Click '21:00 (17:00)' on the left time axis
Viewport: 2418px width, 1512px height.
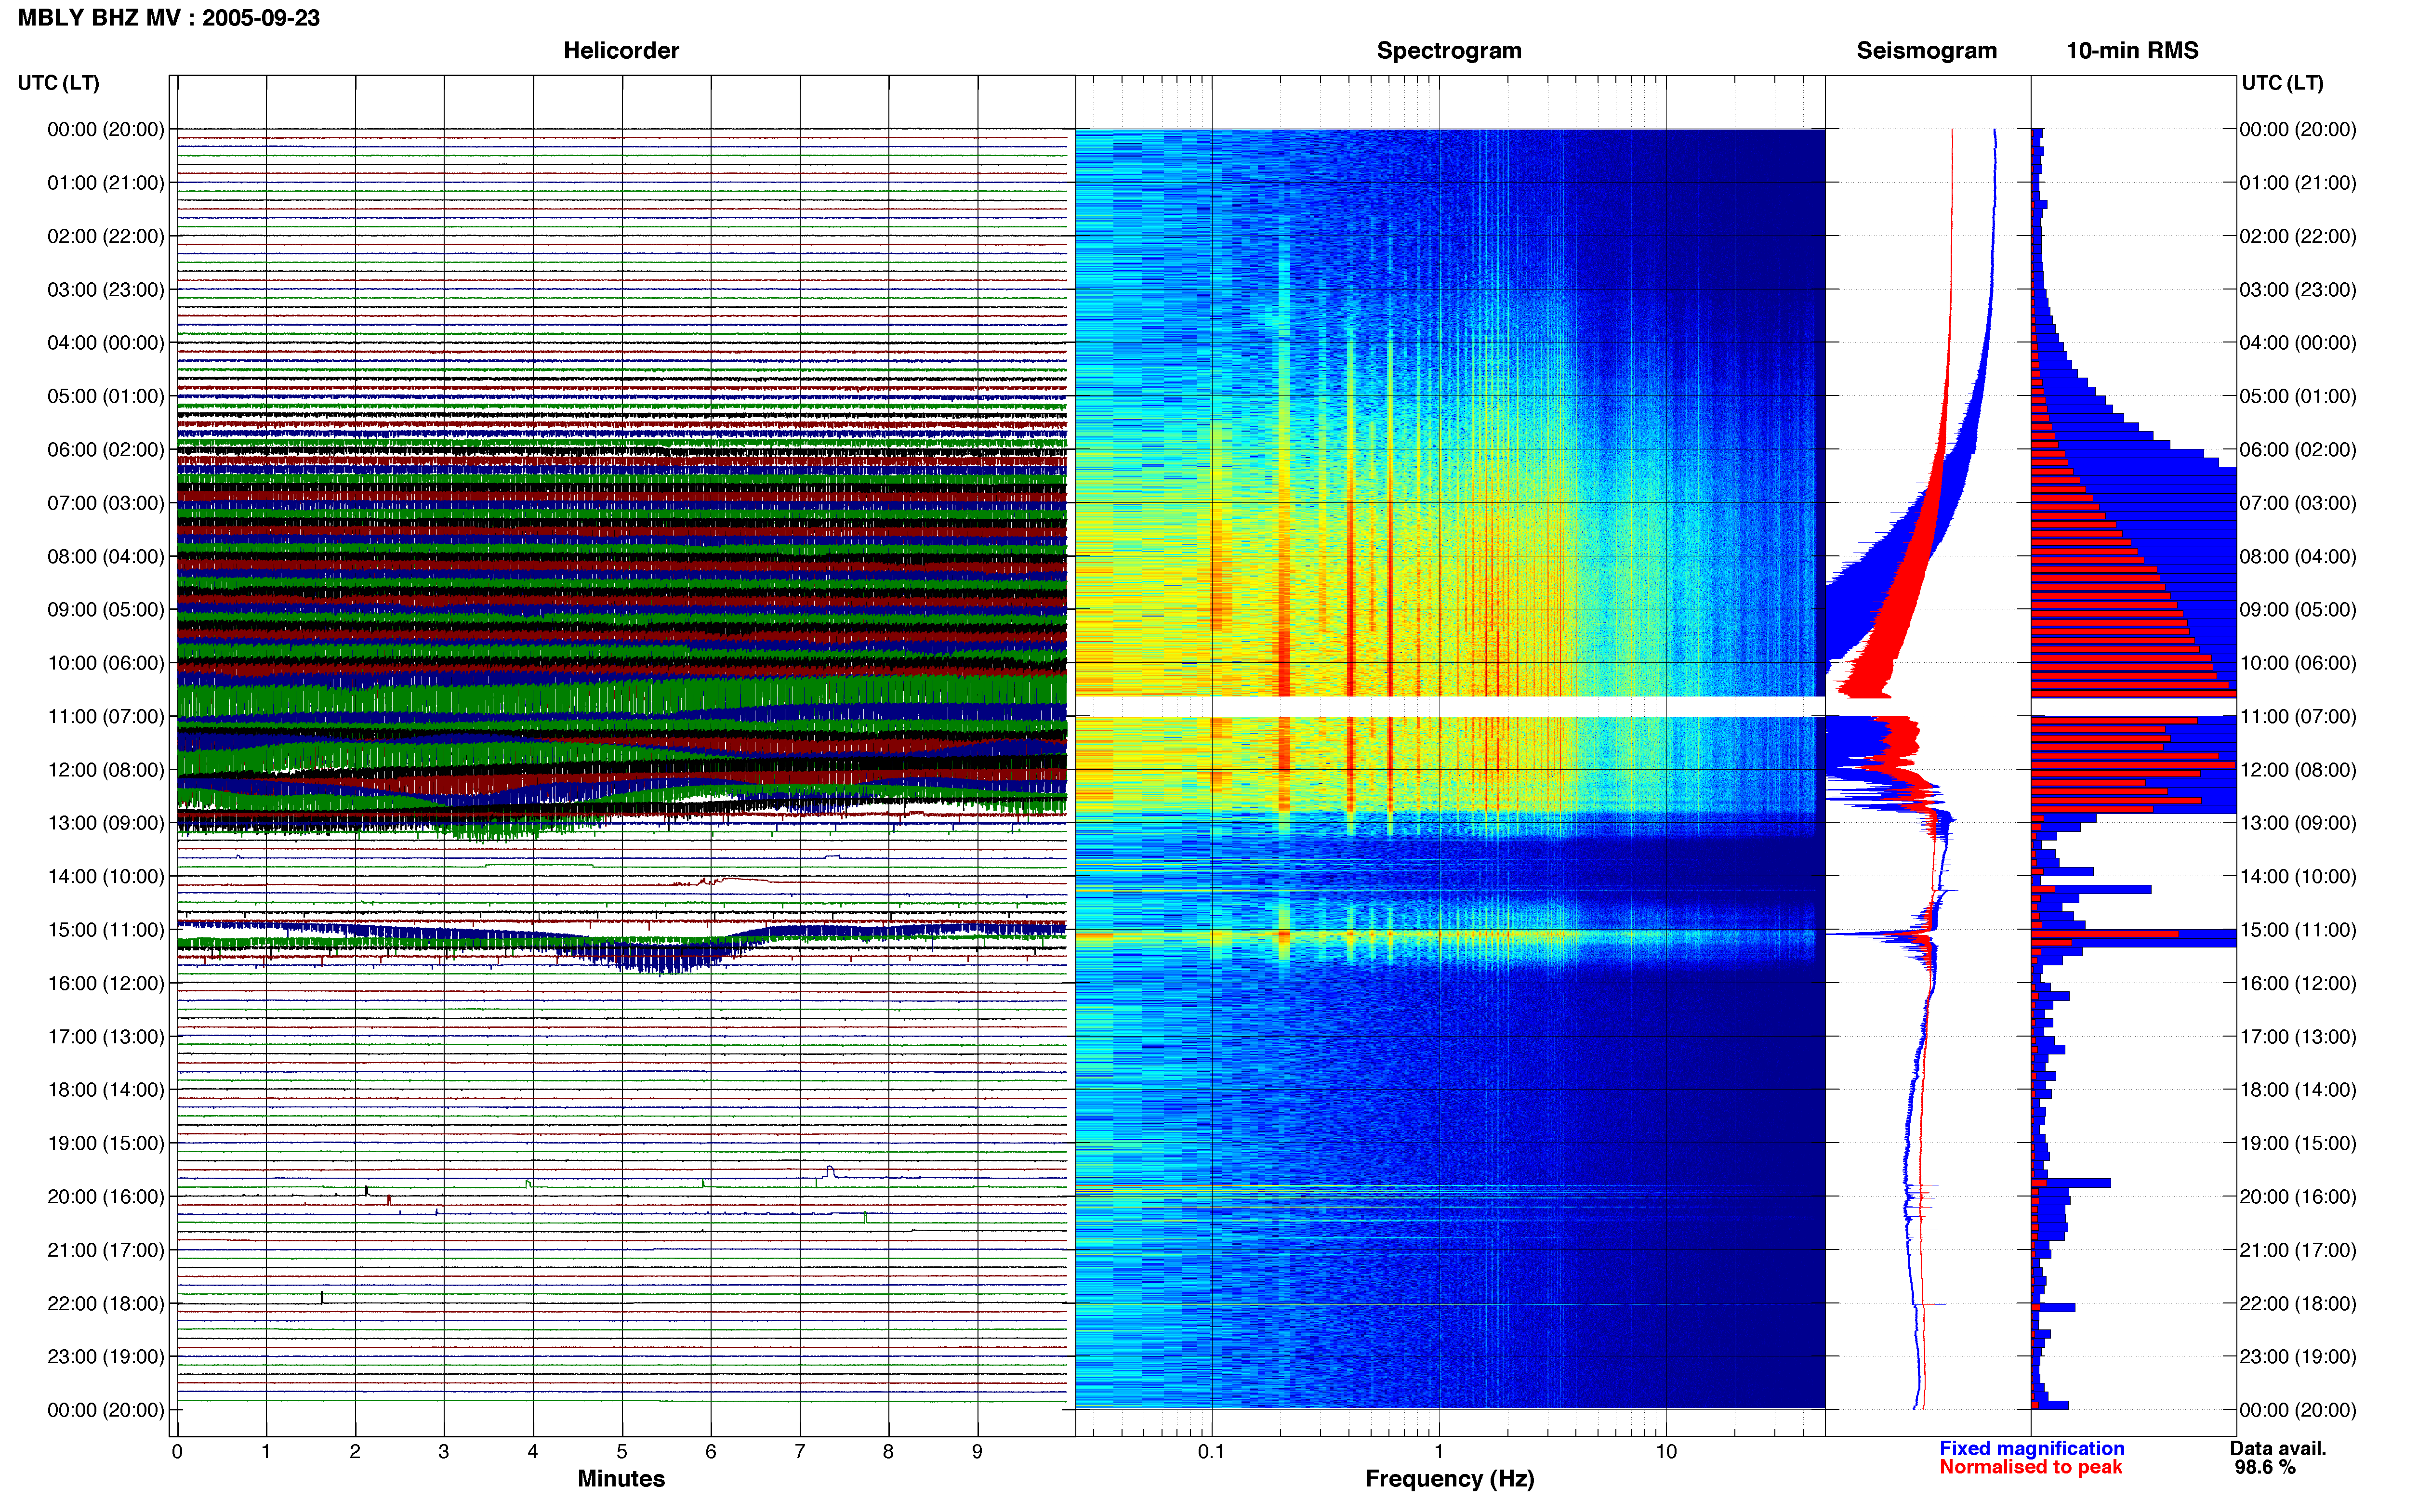click(106, 1250)
